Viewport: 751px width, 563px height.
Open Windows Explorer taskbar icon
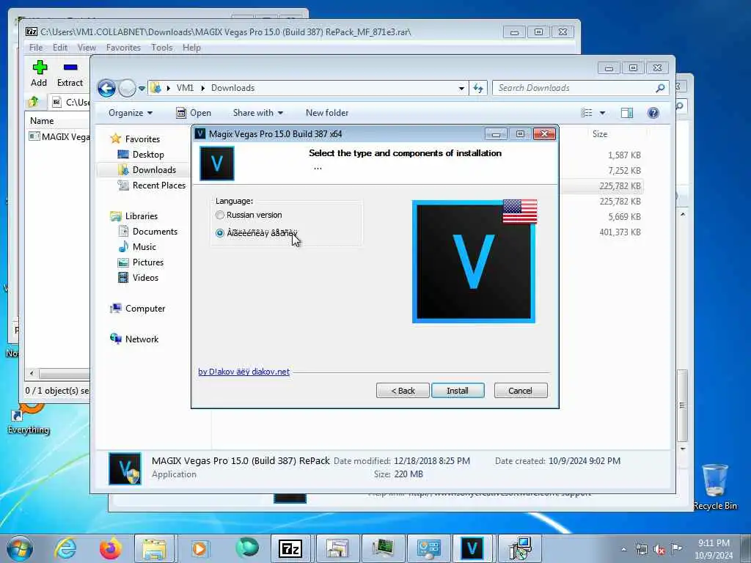pyautogui.click(x=154, y=548)
